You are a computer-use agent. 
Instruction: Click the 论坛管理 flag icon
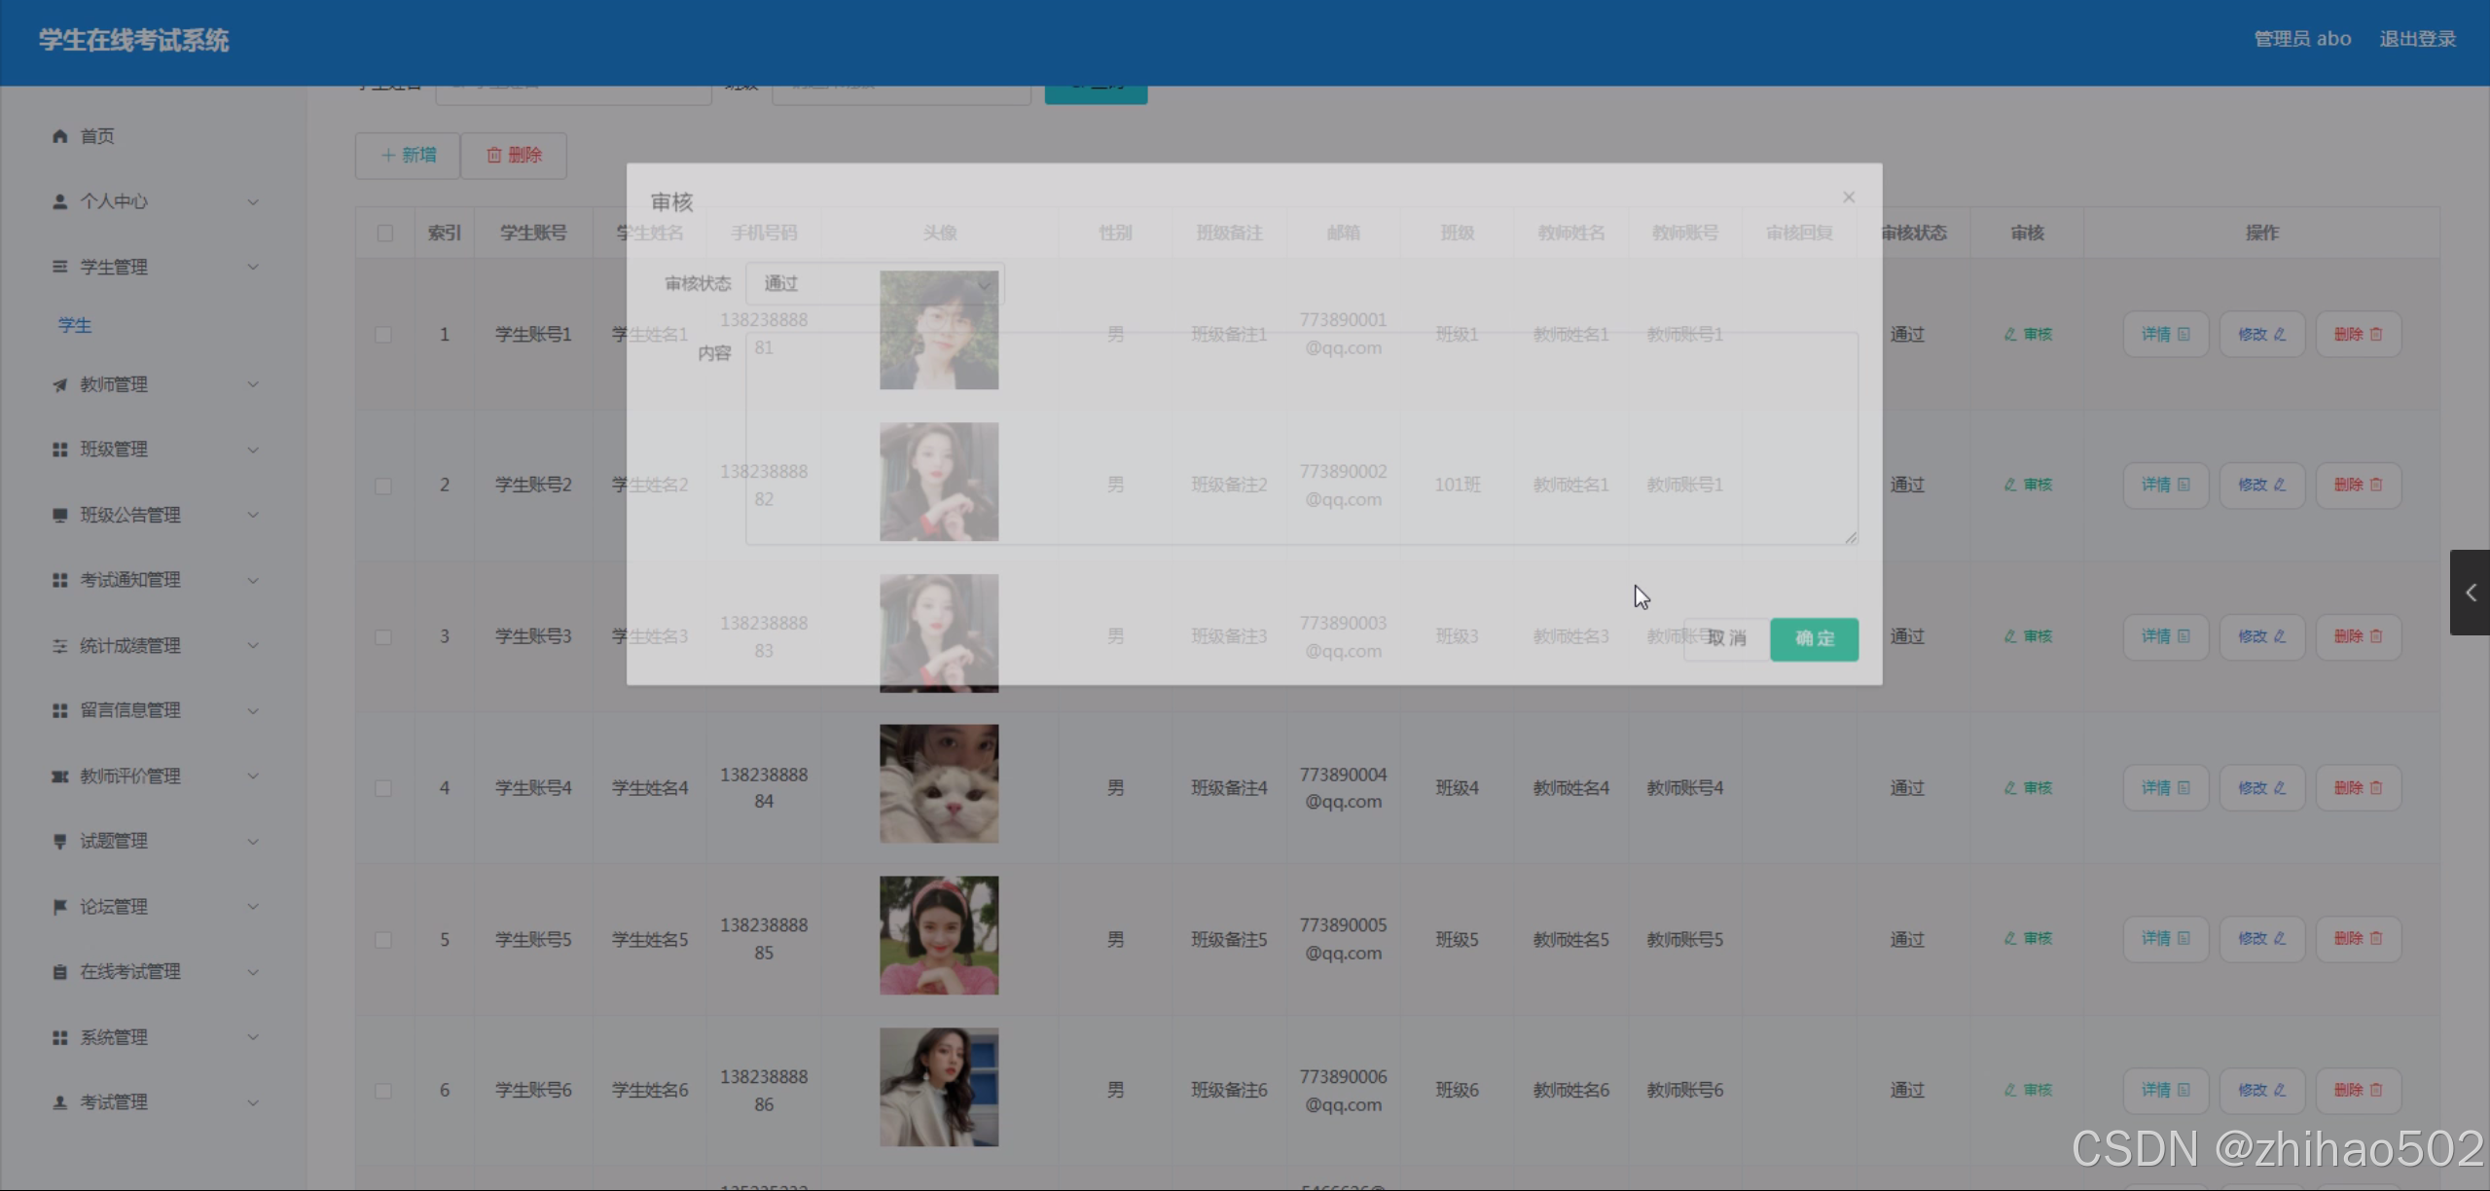pos(59,907)
